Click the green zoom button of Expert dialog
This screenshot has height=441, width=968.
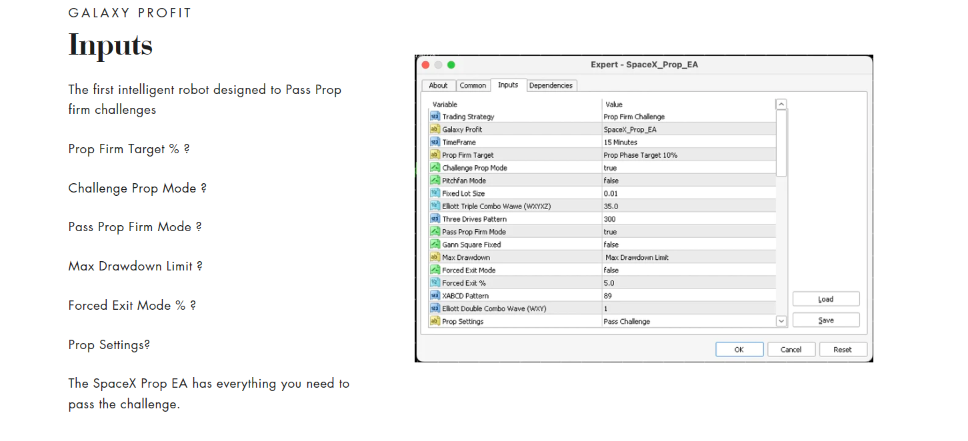[x=451, y=65]
